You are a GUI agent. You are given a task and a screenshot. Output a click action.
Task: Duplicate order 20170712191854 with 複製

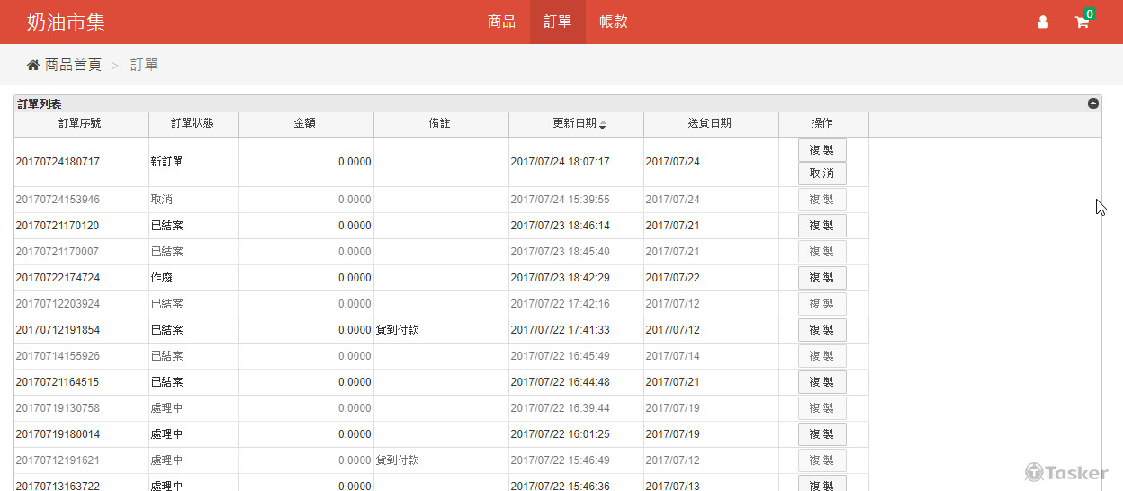click(822, 330)
